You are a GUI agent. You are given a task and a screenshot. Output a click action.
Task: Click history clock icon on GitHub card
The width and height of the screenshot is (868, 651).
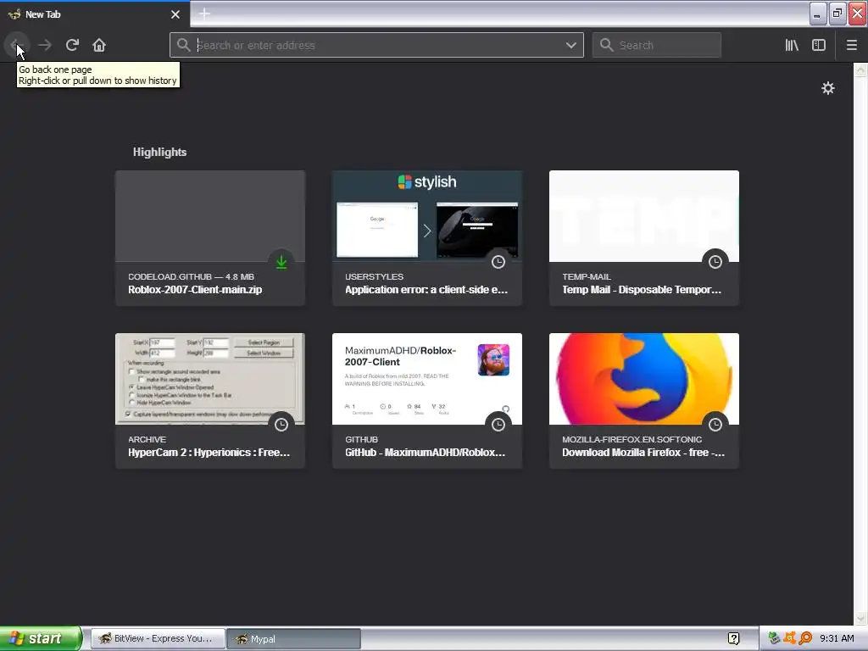(498, 425)
